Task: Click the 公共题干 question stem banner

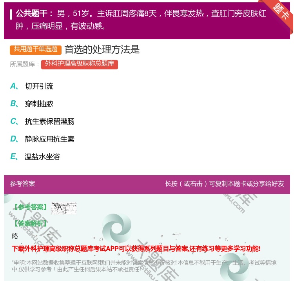Action: 141,20
